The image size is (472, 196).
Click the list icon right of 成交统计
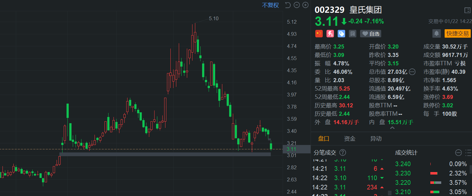468,153
